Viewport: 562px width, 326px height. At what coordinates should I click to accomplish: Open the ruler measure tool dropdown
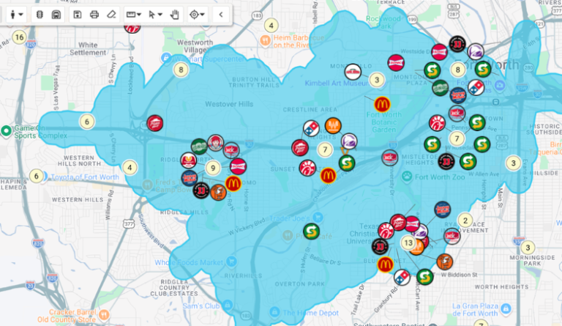[x=134, y=15]
